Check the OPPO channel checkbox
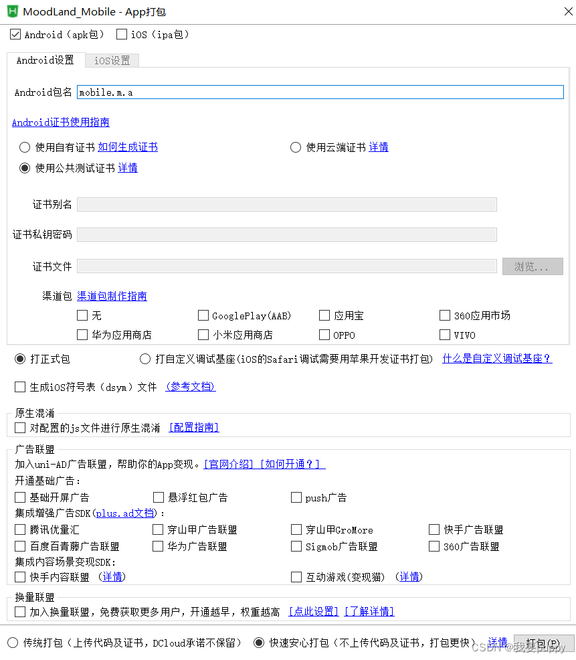 (x=324, y=335)
